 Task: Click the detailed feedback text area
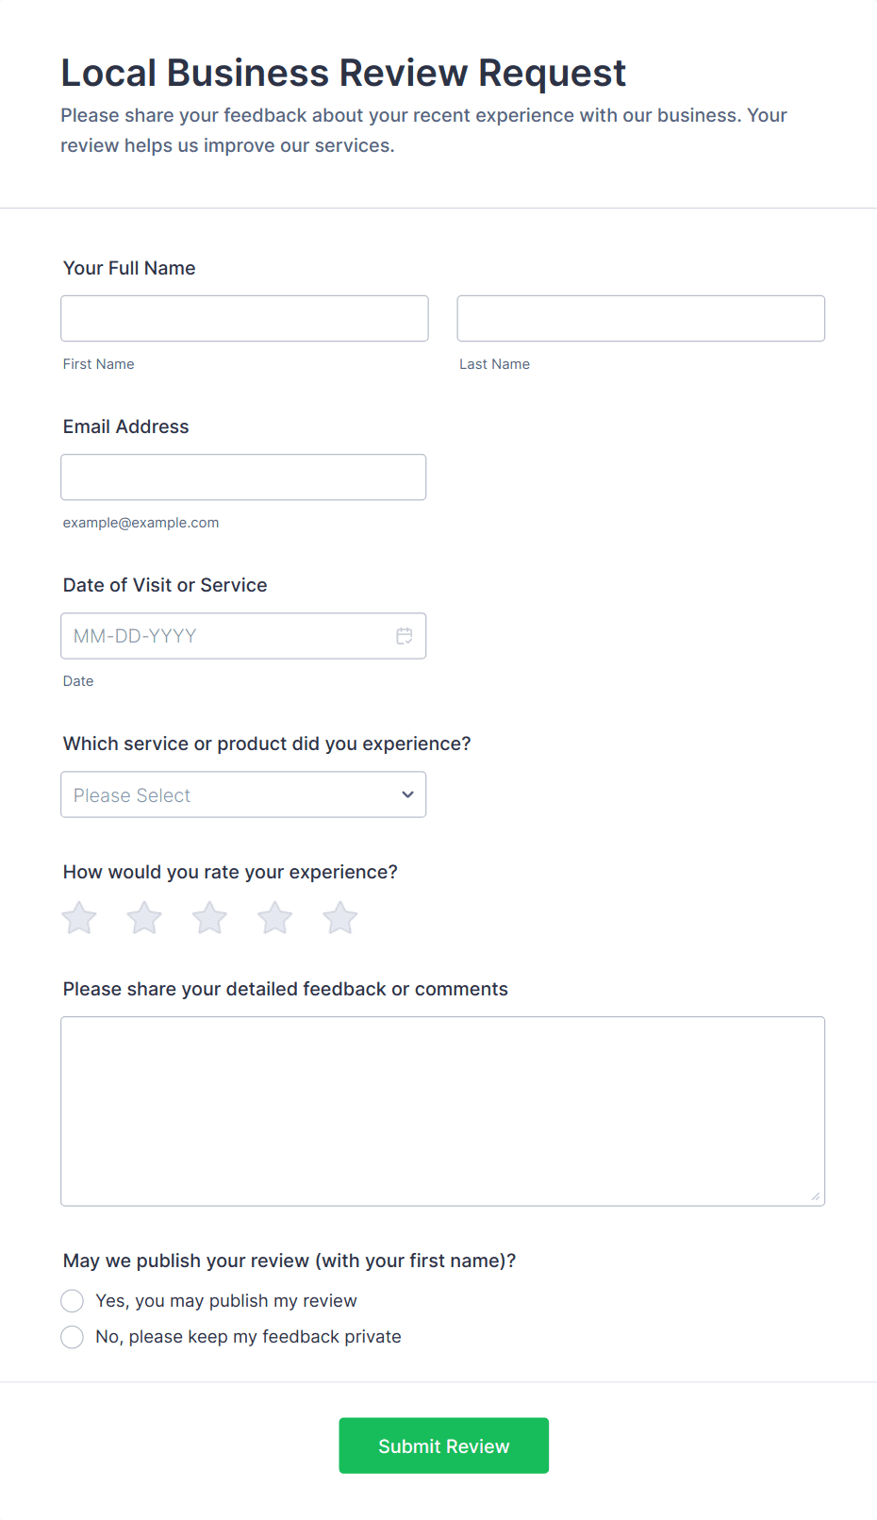[x=443, y=1111]
